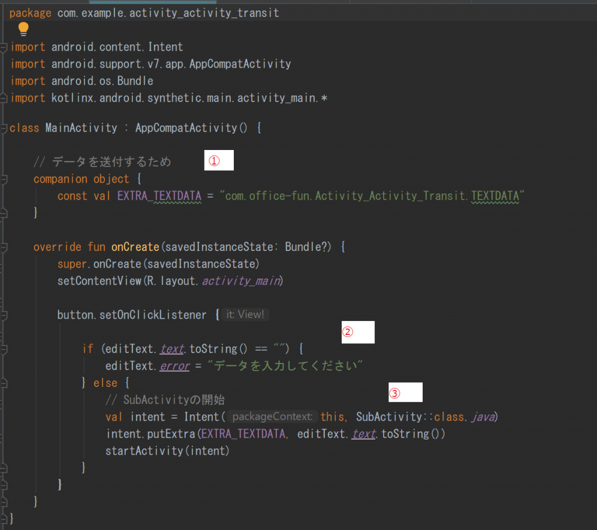Click the annotation marker ① box
This screenshot has height=530, width=597.
point(219,159)
